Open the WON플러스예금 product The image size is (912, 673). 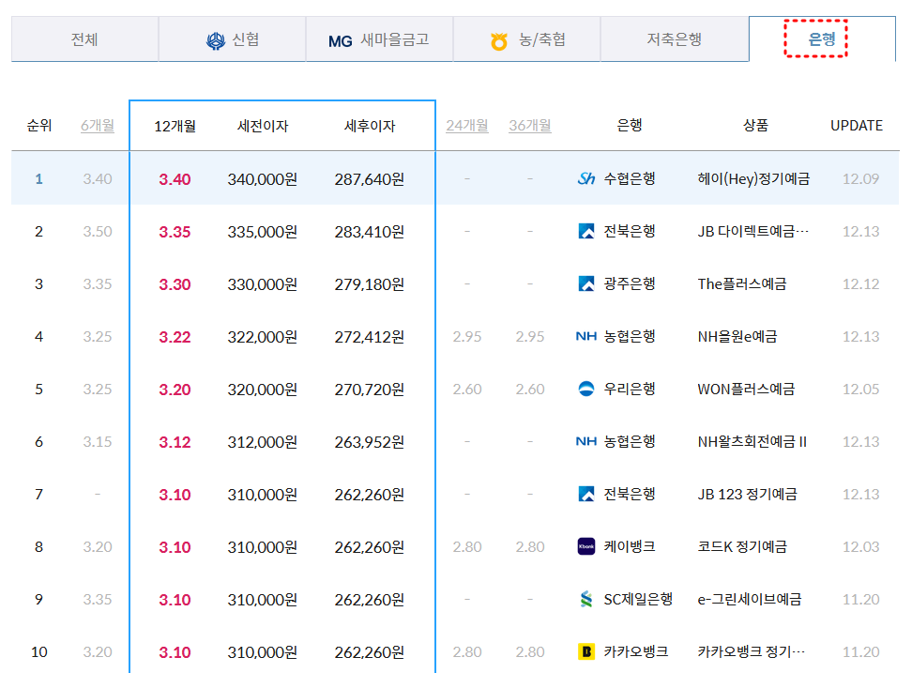[x=746, y=389]
